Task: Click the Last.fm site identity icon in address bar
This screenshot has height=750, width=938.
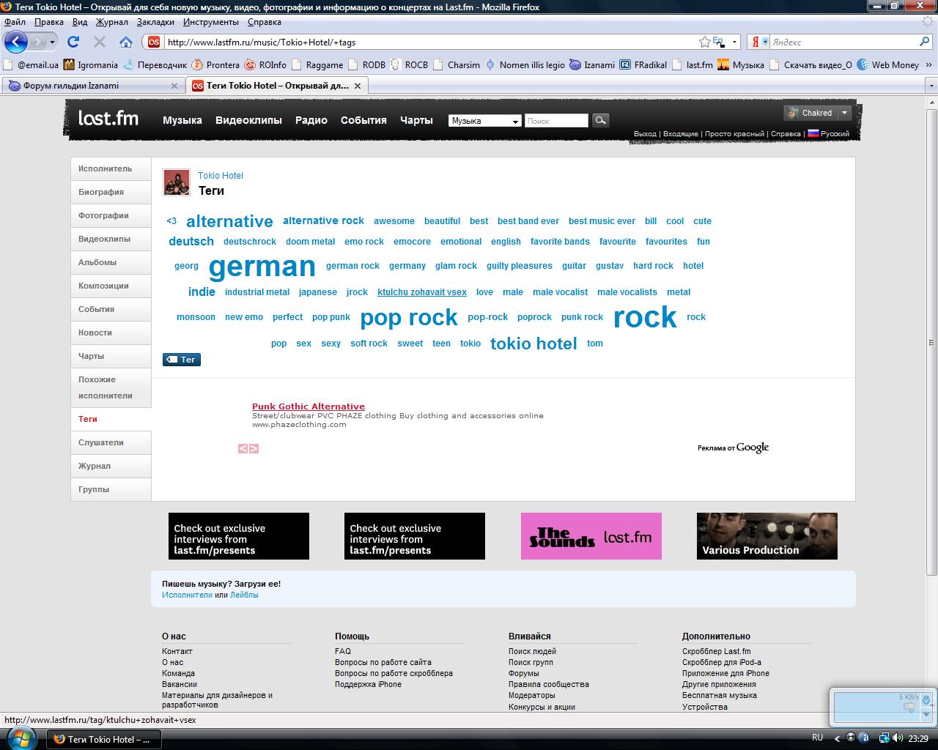Action: coord(154,42)
